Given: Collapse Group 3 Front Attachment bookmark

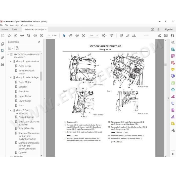Looking at the screenshot, I should click(11, 110).
